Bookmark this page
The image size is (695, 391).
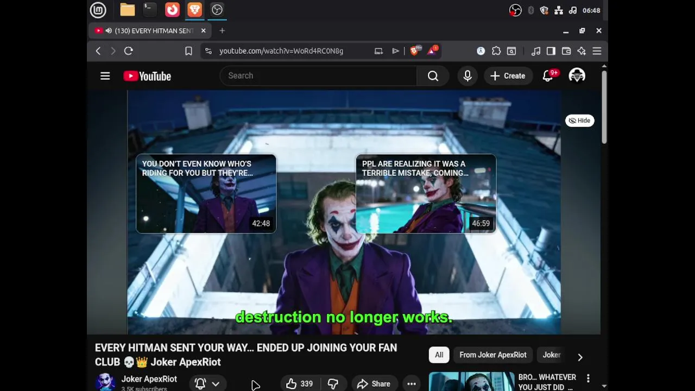(188, 51)
